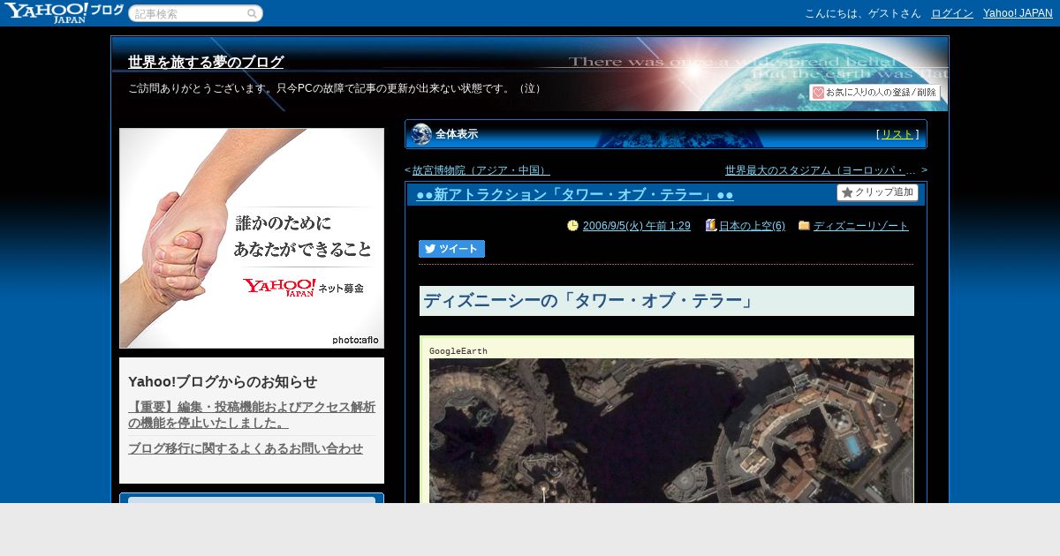1060x556 pixels.
Task: Click the search magnifier icon
Action: (x=252, y=14)
